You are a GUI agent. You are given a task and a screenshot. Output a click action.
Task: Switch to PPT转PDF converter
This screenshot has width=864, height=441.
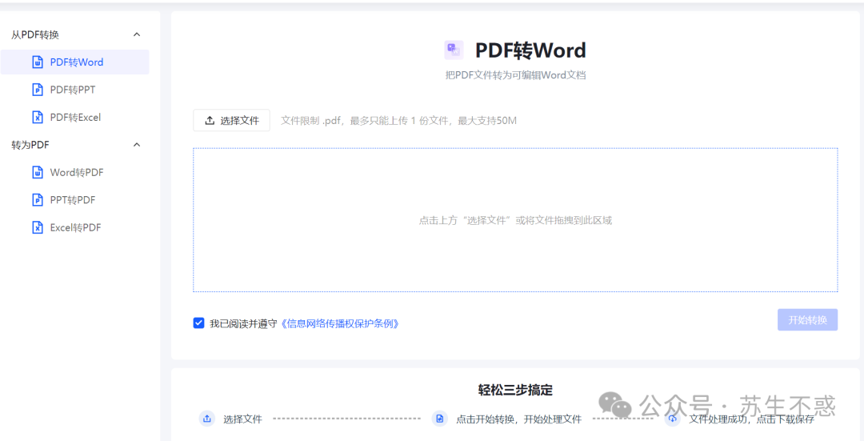pyautogui.click(x=75, y=199)
